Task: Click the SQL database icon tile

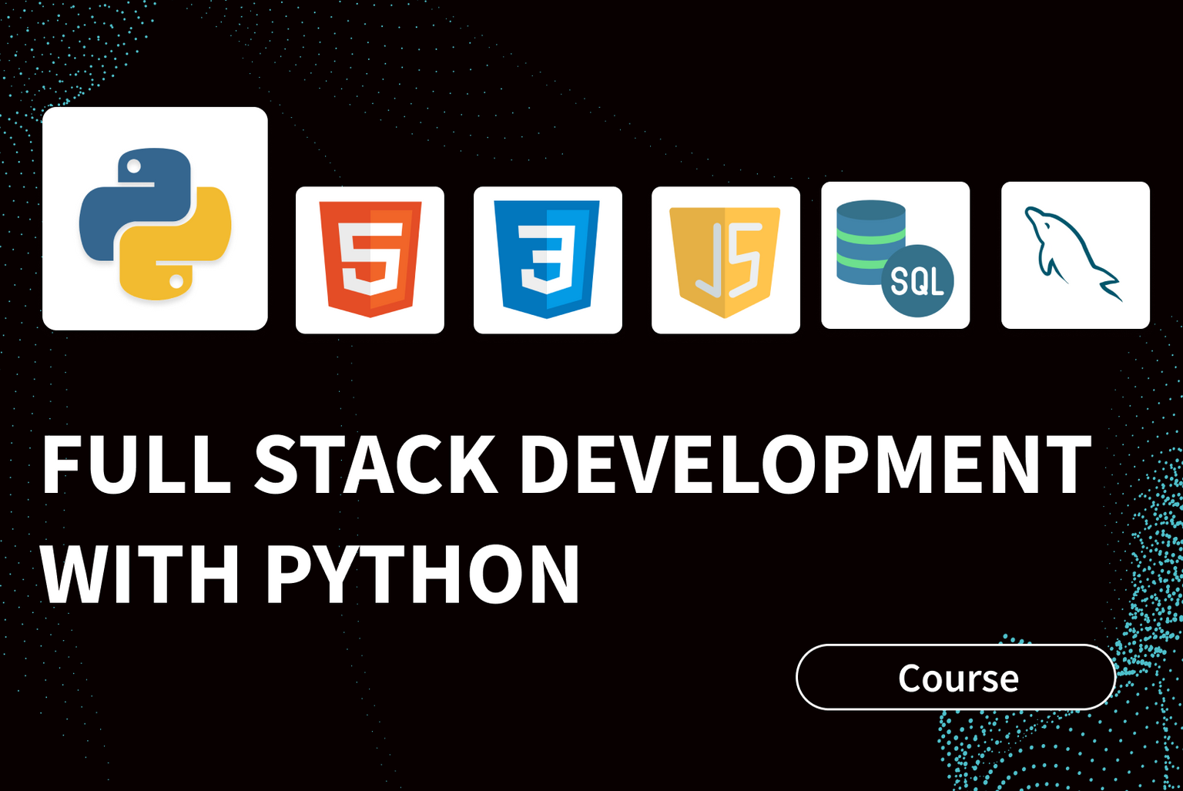Action: coord(895,256)
